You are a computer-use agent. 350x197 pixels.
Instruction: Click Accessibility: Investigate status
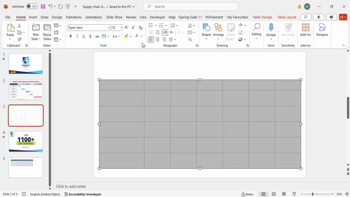pos(83,194)
